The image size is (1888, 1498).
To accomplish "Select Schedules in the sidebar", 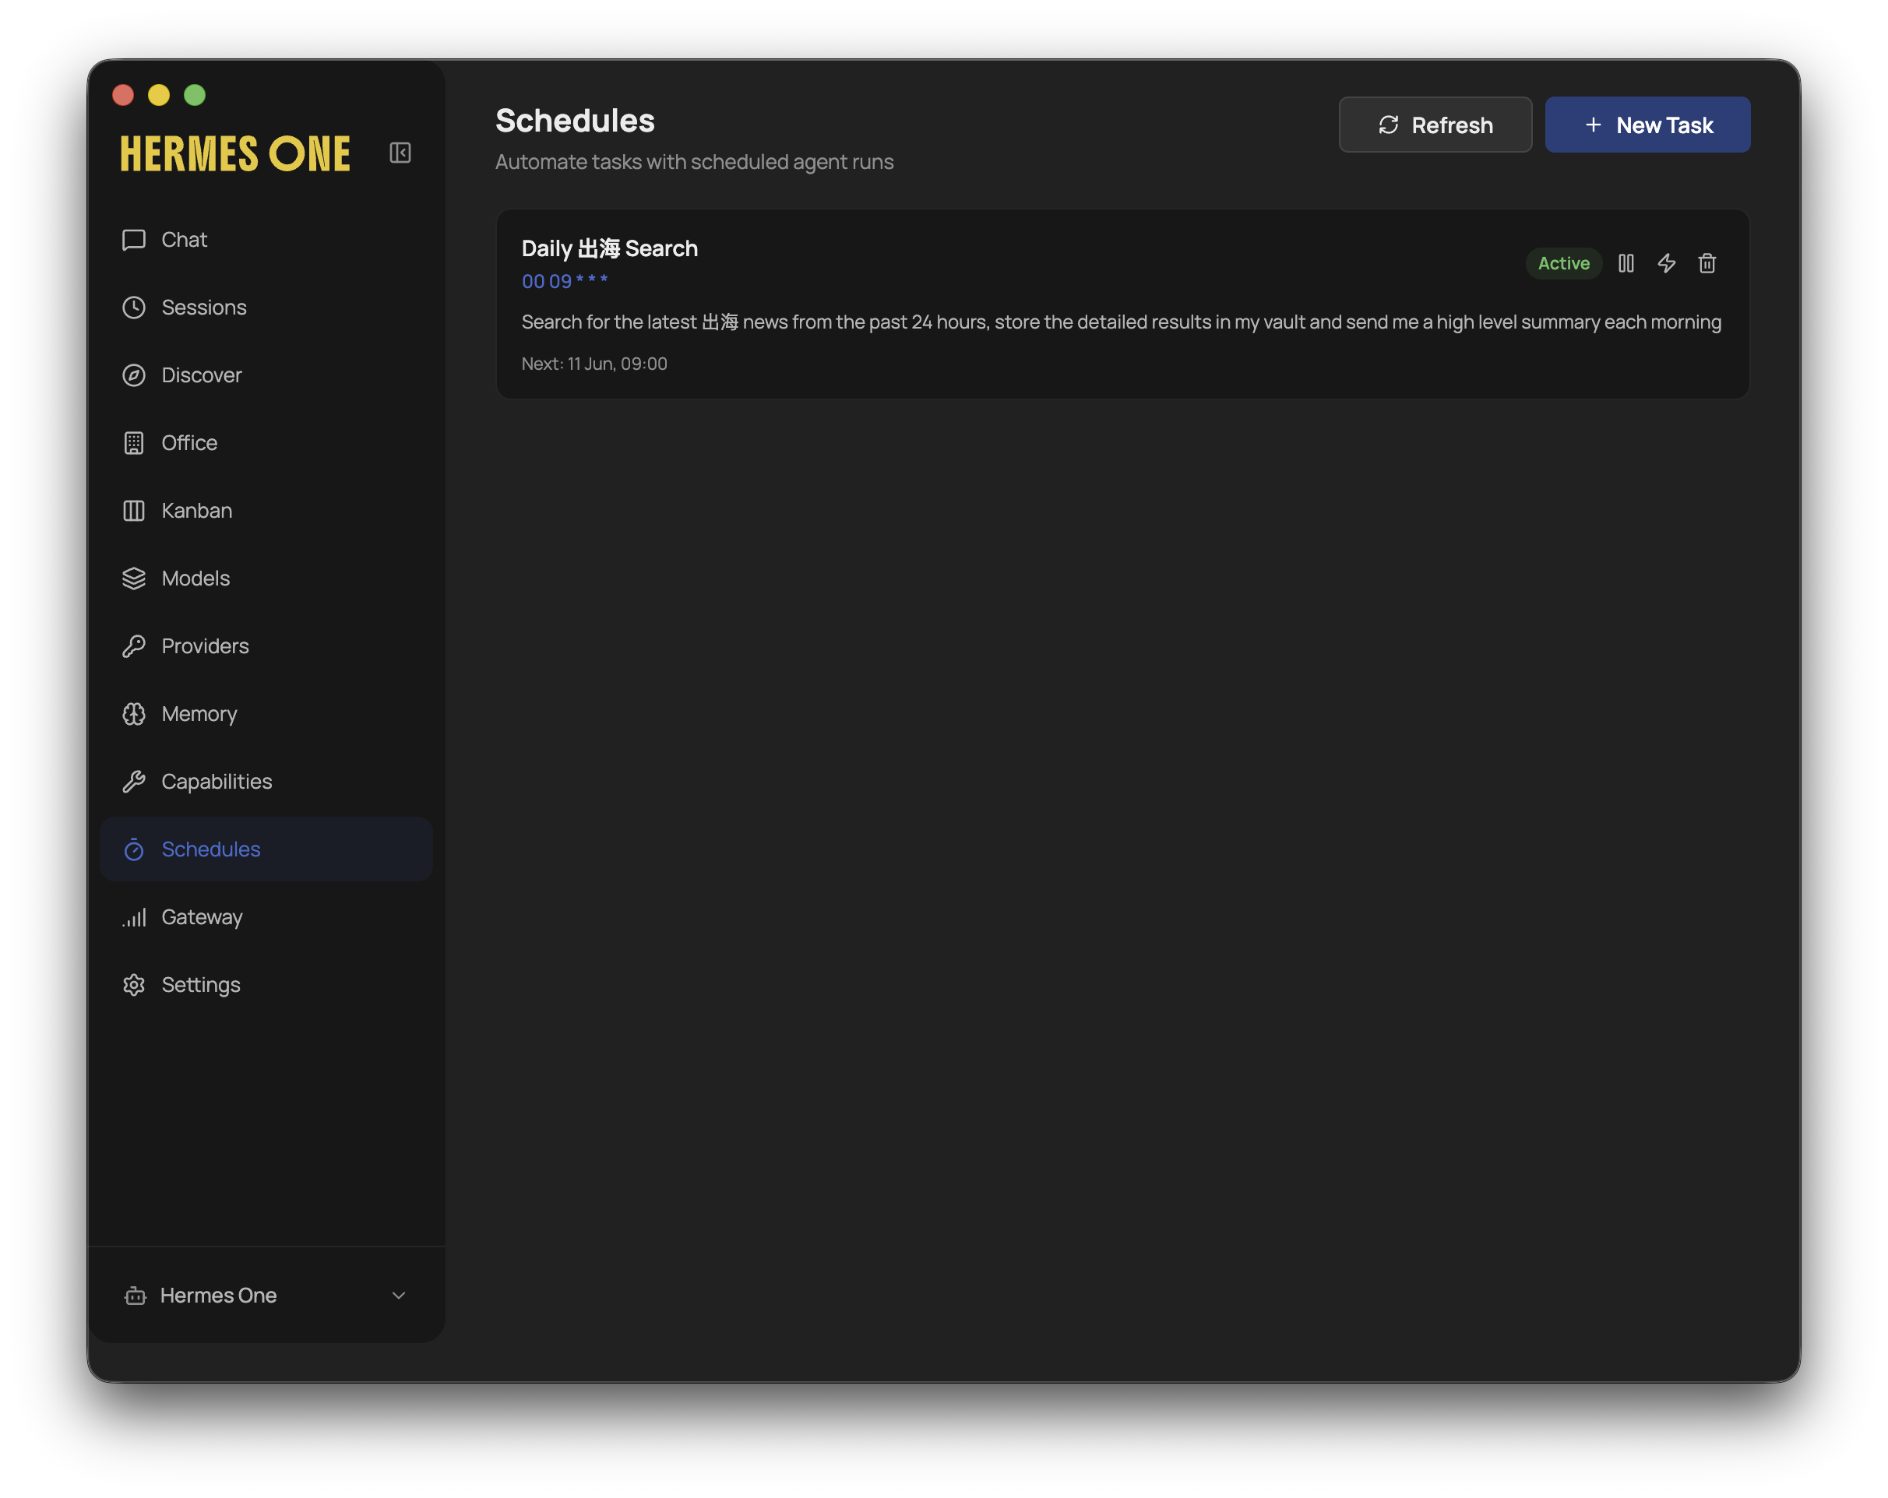I will [266, 849].
